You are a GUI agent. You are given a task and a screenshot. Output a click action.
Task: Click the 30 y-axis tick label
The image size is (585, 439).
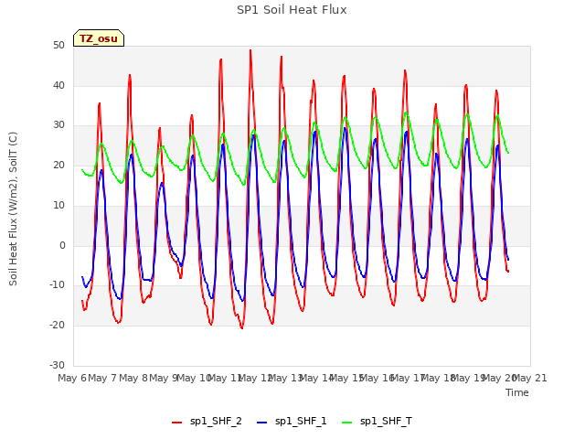pyautogui.click(x=58, y=125)
